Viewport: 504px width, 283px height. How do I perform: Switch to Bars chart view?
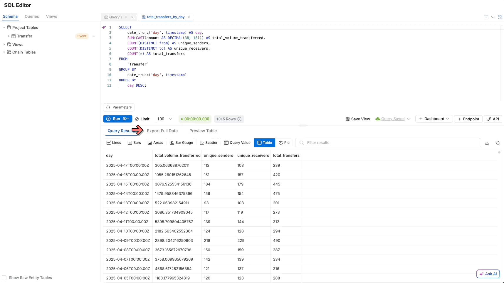134,143
